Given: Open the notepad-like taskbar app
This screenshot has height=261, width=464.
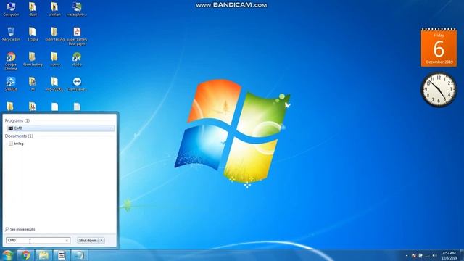Looking at the screenshot, I should 61,255.
